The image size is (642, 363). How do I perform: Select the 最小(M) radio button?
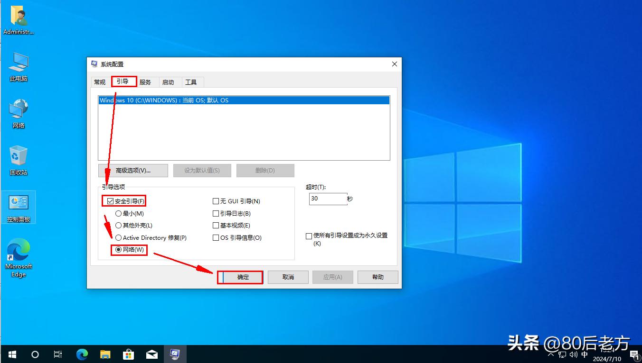click(118, 213)
